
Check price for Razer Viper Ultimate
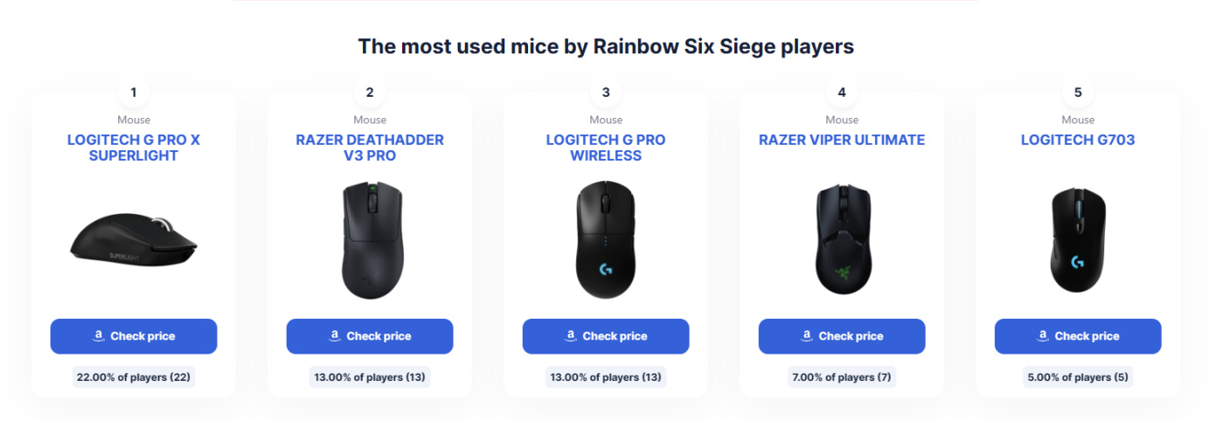pyautogui.click(x=841, y=336)
